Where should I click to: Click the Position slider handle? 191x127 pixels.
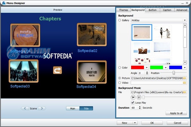(x=173, y=73)
